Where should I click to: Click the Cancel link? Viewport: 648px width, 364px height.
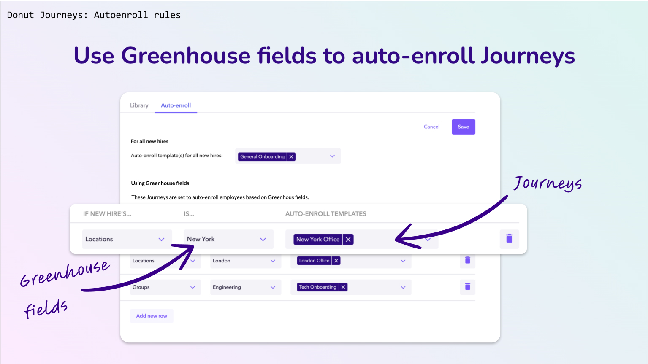click(x=431, y=127)
